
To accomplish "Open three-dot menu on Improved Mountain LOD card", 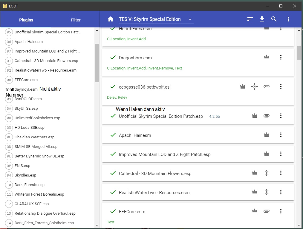I will tap(281, 154).
